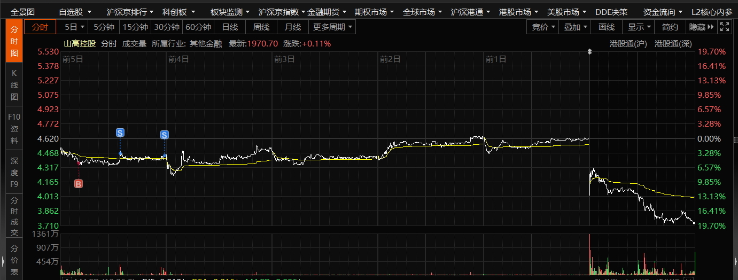Click the 隐藏 double-arrow button
Viewport: 738px width, 280px height.
702,27
